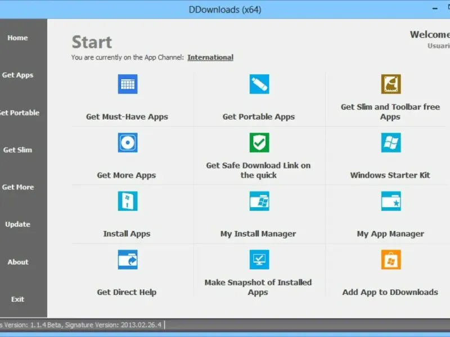Select the Slim and Toolbar free broom icon
The image size is (450, 337).
390,84
